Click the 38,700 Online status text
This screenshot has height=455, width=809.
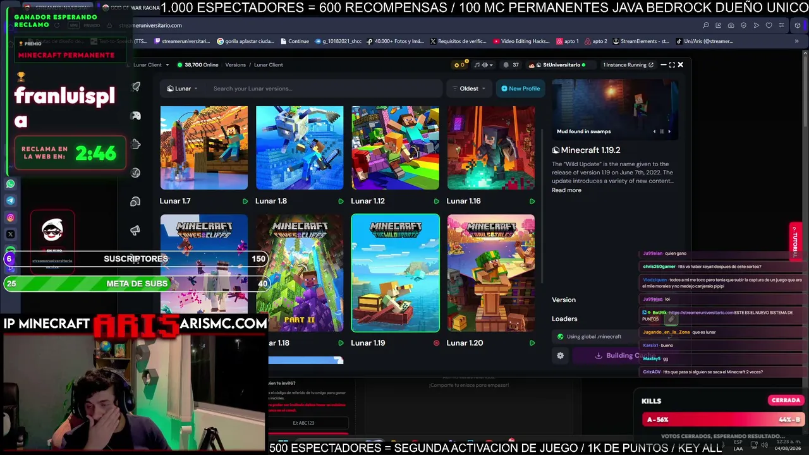[x=198, y=64]
